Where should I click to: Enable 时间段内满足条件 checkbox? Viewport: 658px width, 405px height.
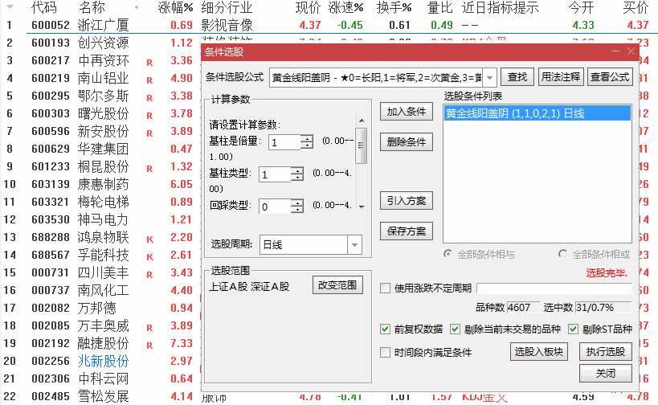[385, 352]
